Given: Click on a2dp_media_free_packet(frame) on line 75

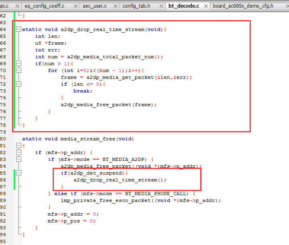Looking at the screenshot, I should click(x=109, y=105).
